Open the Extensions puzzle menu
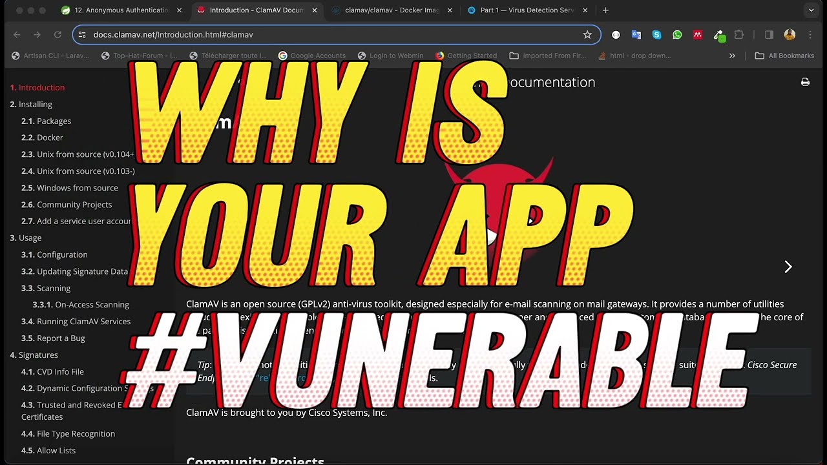827x465 pixels. (x=739, y=35)
